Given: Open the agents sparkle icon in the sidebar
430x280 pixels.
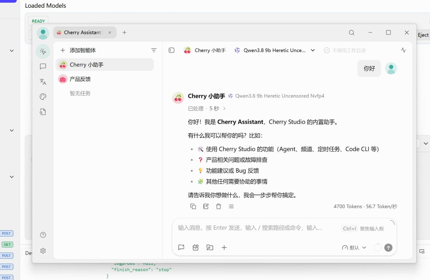Looking at the screenshot, I should (x=43, y=51).
